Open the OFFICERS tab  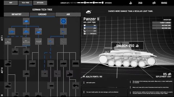coord(40,3)
